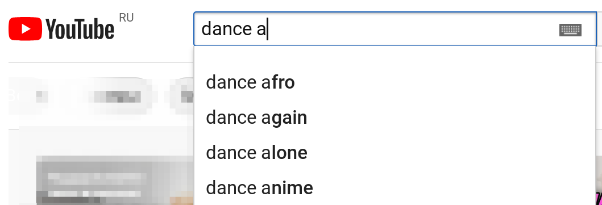Click the RU country code label
Image resolution: width=602 pixels, height=205 pixels.
[126, 18]
